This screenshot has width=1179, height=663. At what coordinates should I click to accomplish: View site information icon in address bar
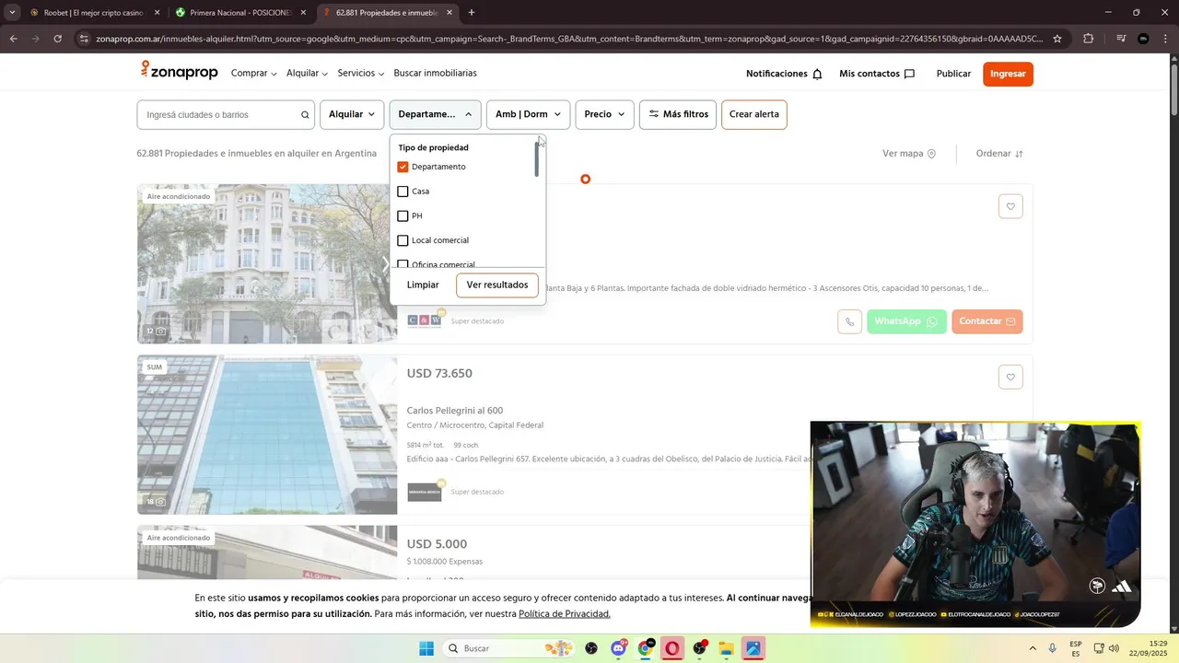[x=84, y=39]
